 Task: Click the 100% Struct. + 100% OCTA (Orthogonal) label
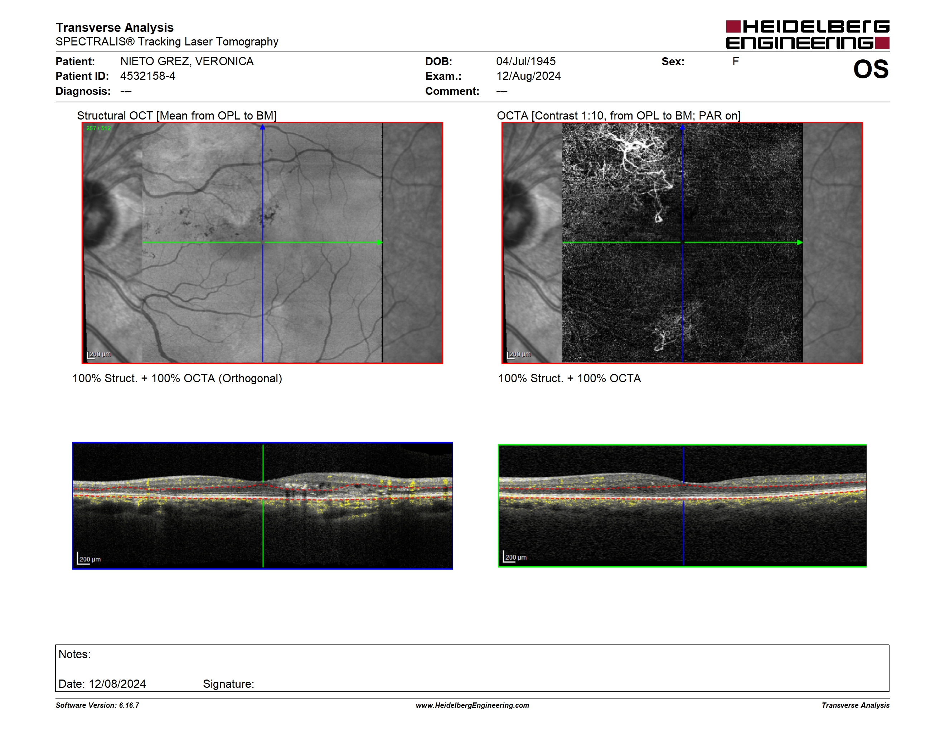(177, 378)
